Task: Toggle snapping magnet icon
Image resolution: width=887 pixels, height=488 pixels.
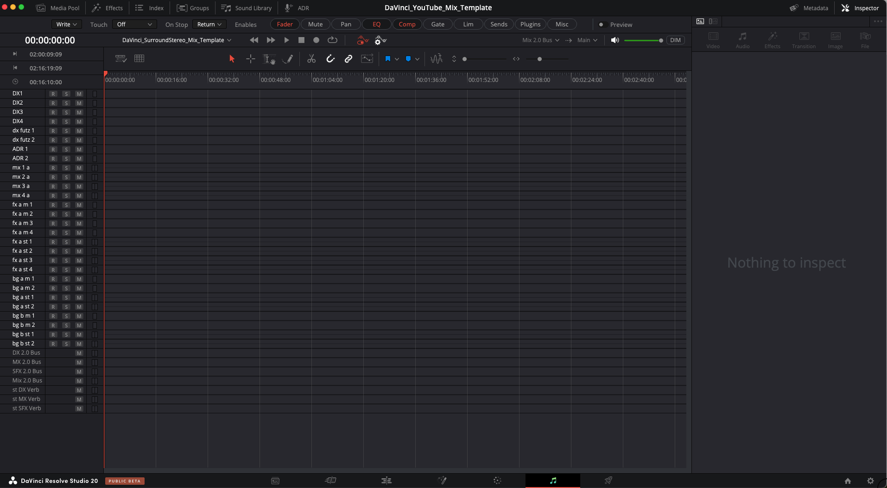Action: (x=330, y=59)
